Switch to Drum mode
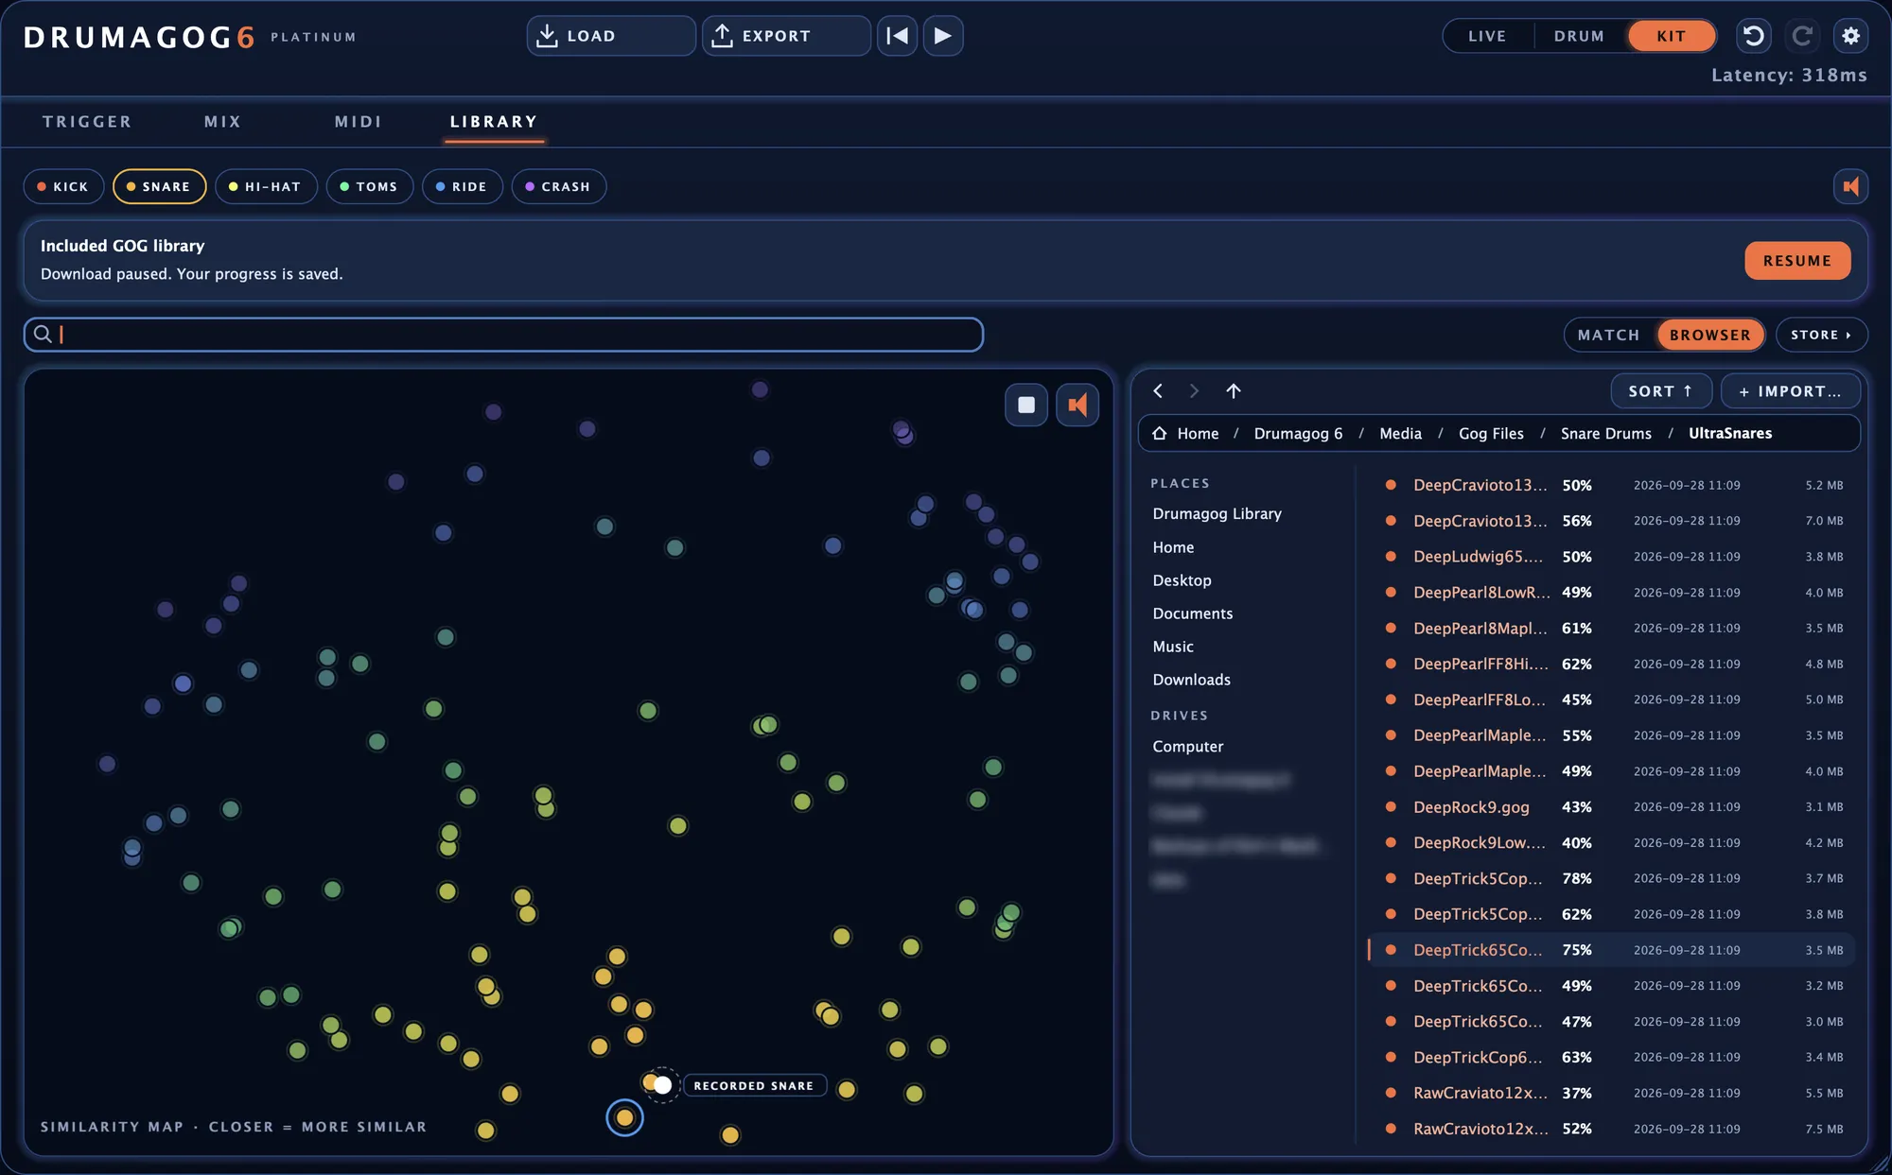Image resolution: width=1892 pixels, height=1175 pixels. [x=1579, y=36]
